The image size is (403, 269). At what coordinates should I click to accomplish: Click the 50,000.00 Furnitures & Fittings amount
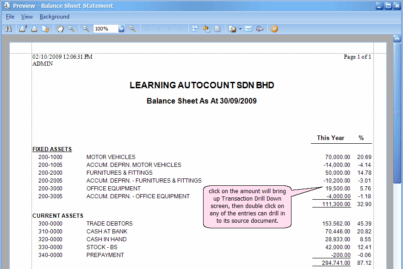pyautogui.click(x=337, y=173)
